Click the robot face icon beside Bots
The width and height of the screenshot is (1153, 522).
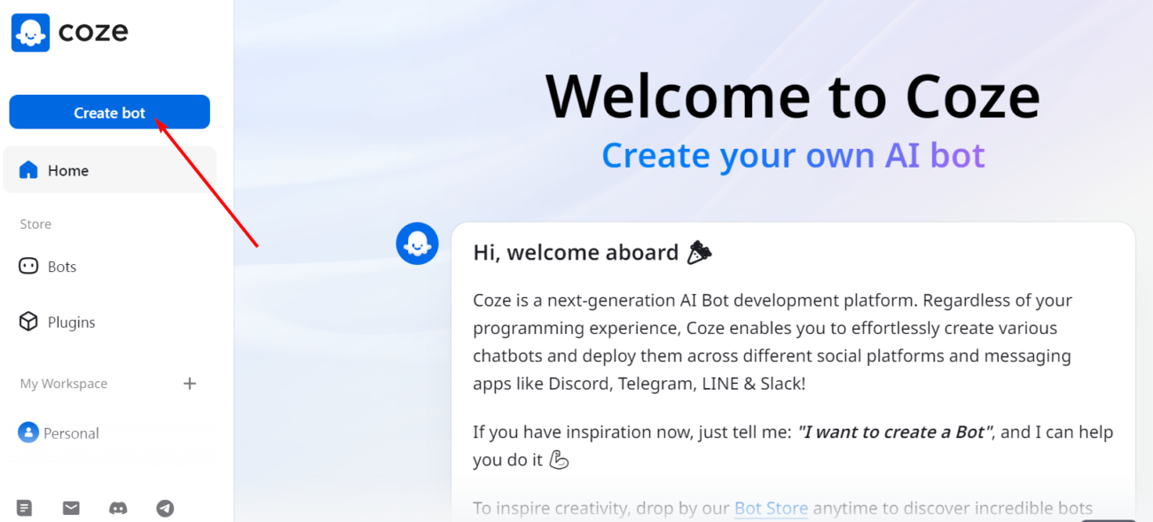pyautogui.click(x=28, y=267)
